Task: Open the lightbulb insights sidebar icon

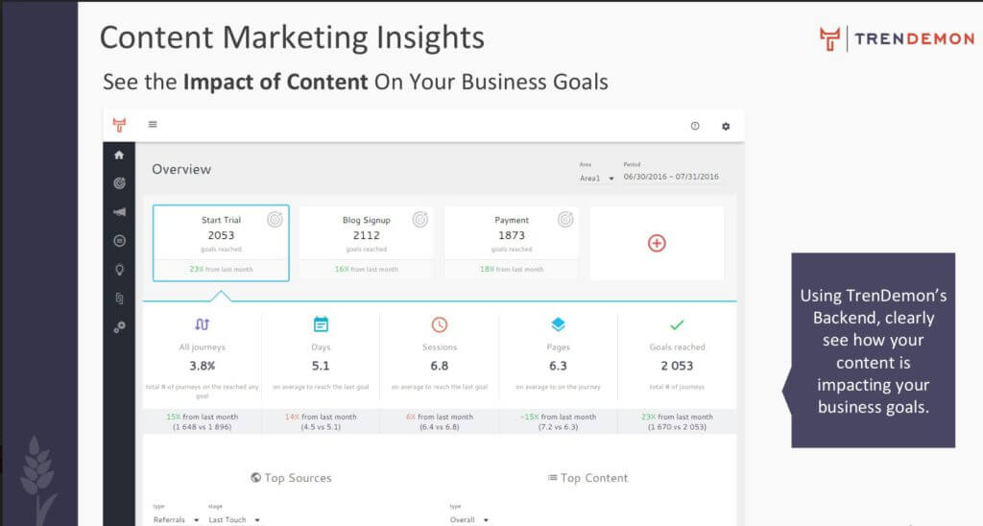Action: tap(119, 270)
